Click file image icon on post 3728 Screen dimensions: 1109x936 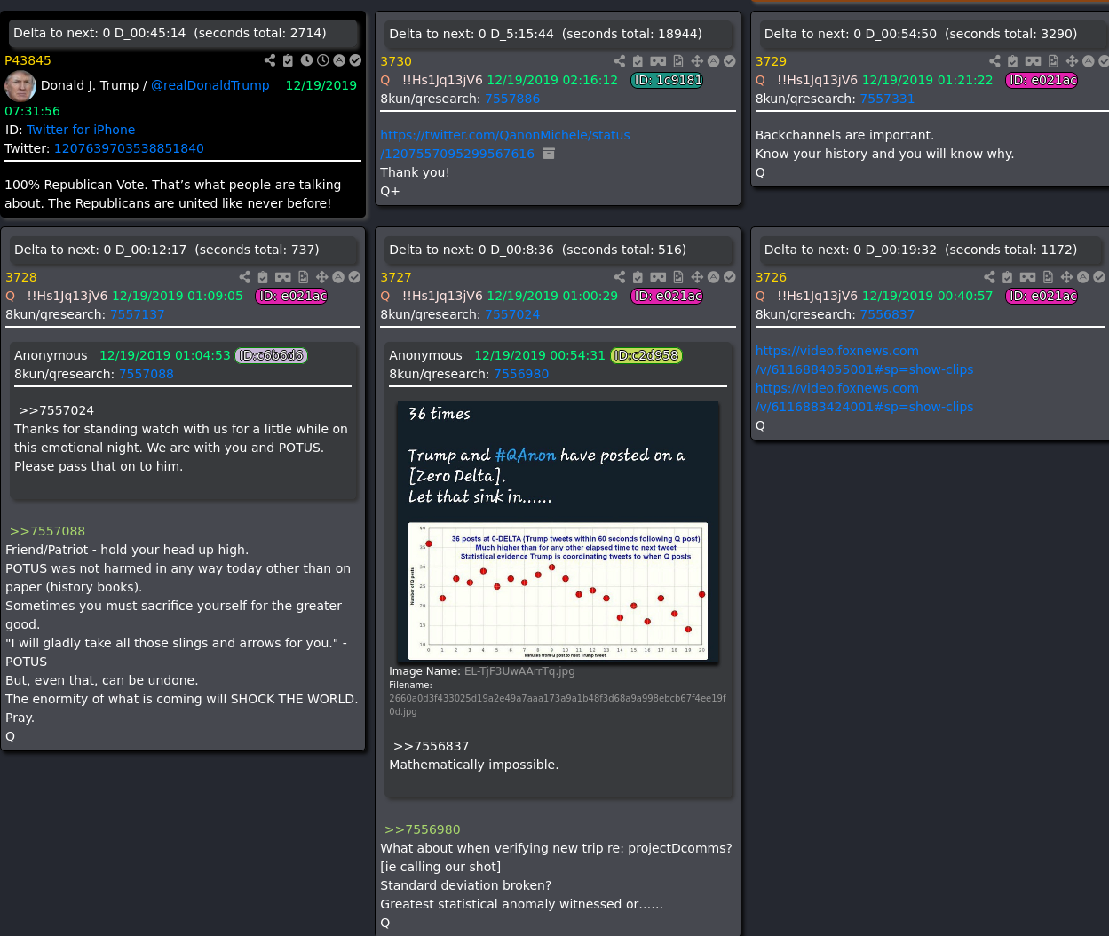pos(304,277)
